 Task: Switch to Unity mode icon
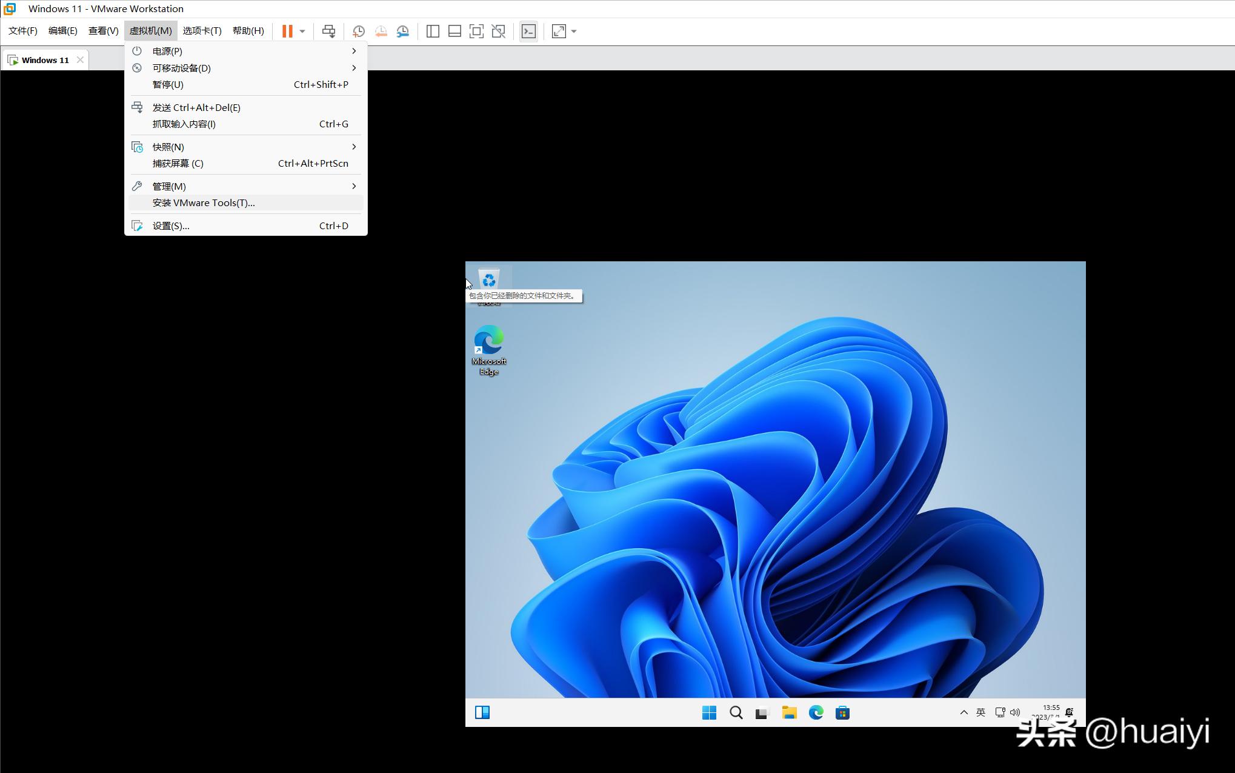pos(498,31)
